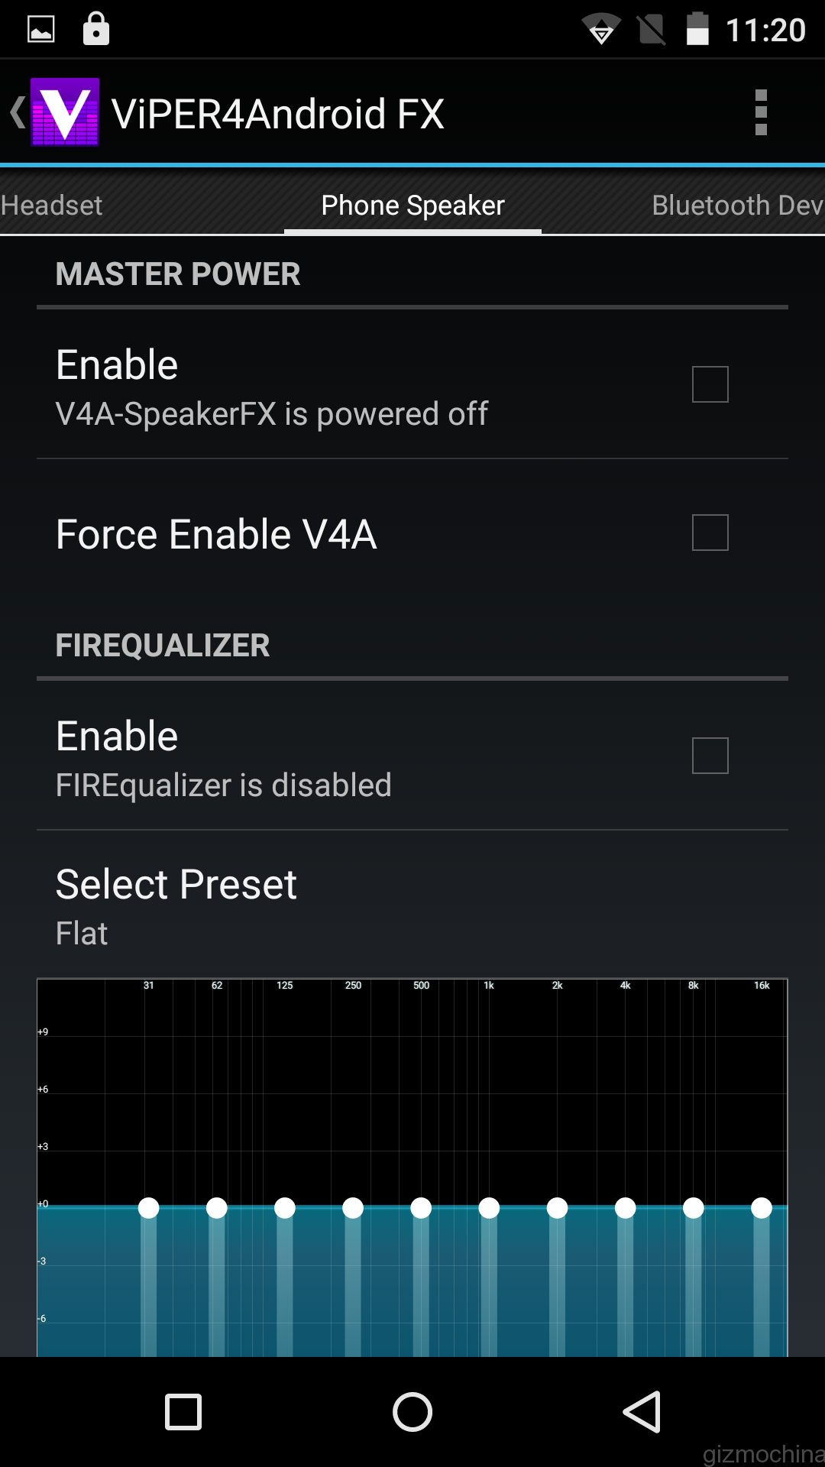Tap the 16k equalizer band handle

pyautogui.click(x=762, y=1208)
